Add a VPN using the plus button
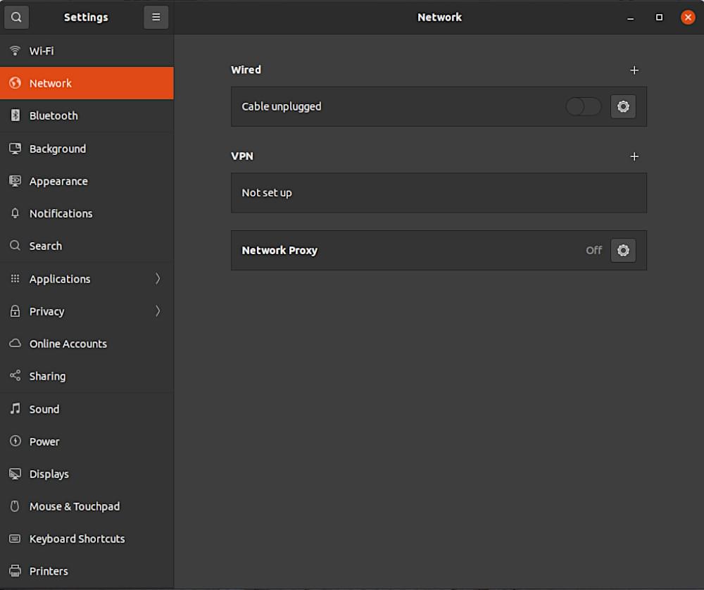704x590 pixels. (x=634, y=156)
